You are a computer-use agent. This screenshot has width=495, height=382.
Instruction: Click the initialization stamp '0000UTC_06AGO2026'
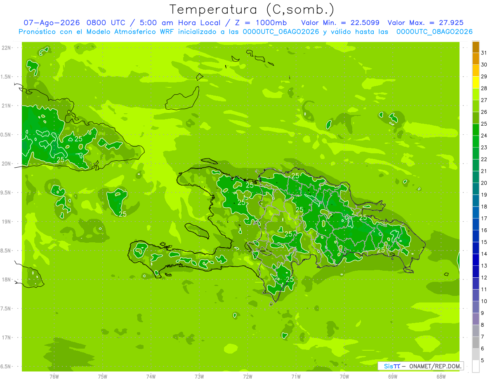[281, 32]
